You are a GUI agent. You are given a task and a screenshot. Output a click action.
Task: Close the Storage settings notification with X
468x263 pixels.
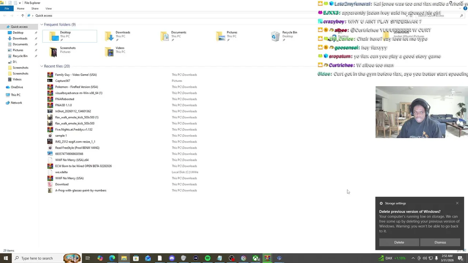(457, 203)
